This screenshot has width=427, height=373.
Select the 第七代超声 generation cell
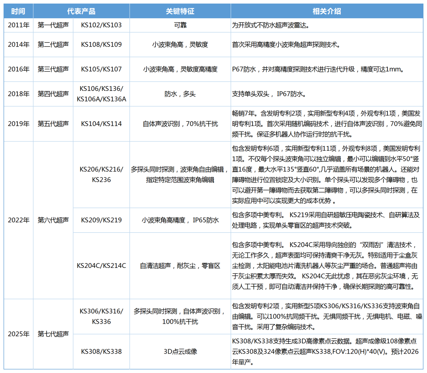53,334
